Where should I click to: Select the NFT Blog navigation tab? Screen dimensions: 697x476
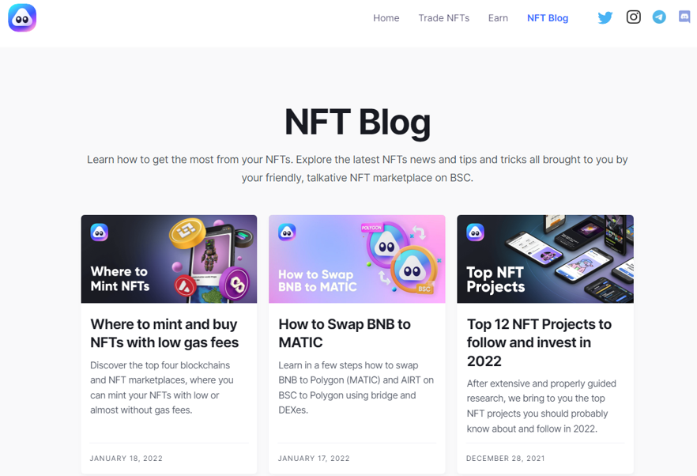point(548,18)
